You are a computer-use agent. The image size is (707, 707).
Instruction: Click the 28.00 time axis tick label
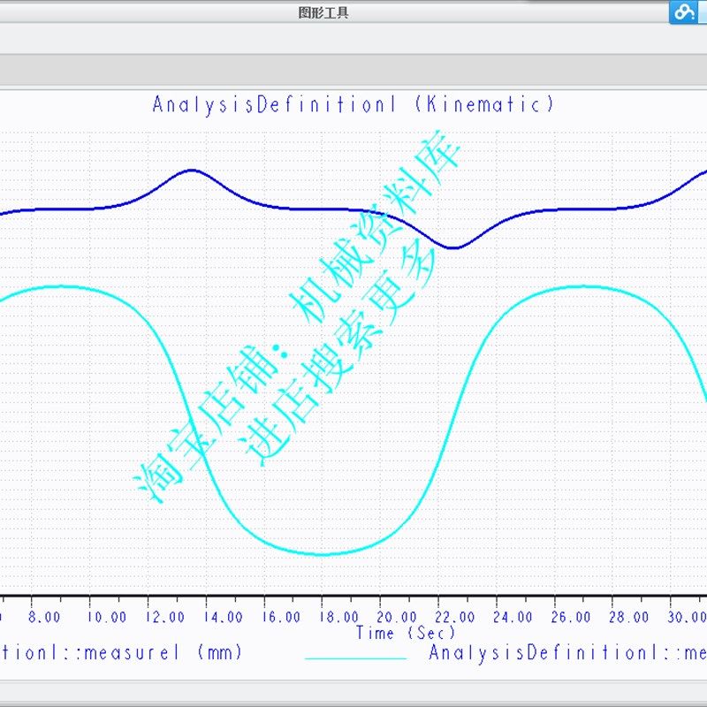(x=629, y=617)
